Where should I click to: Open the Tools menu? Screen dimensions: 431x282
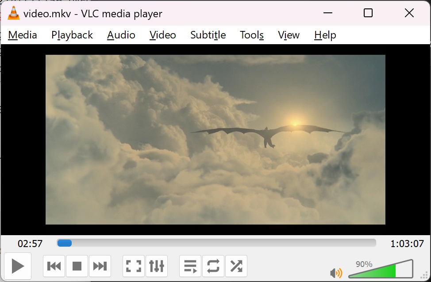pos(252,35)
